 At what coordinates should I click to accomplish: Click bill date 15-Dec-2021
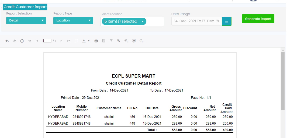click(152, 124)
